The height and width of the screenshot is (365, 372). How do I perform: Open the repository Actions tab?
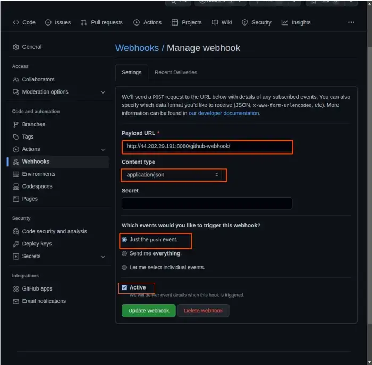click(147, 22)
